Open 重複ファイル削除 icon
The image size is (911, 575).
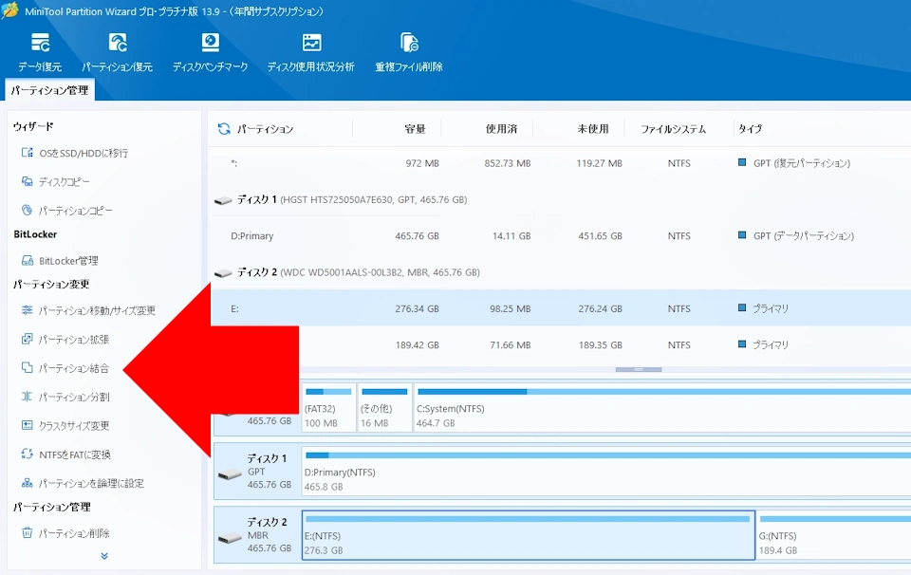(409, 43)
